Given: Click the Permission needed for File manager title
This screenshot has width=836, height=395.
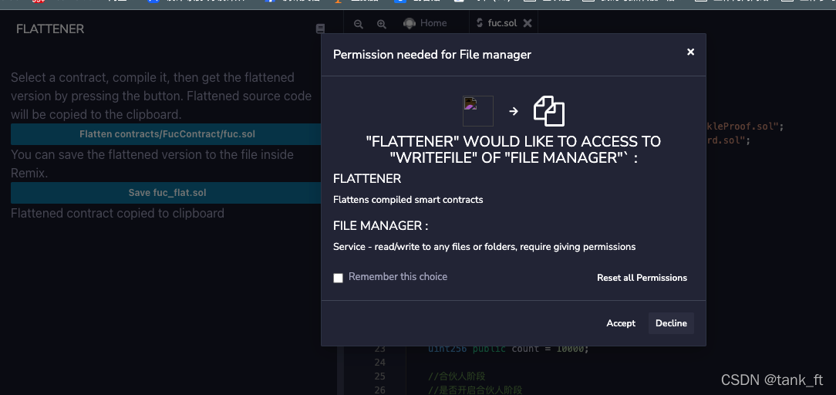Looking at the screenshot, I should coord(432,54).
